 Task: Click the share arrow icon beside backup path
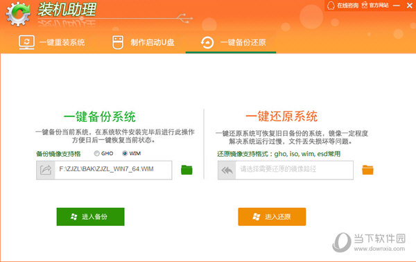pyautogui.click(x=46, y=170)
